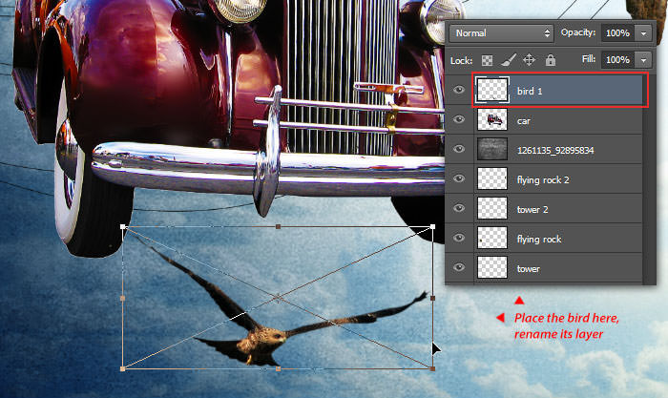
Task: Click the Opacity 100% value field
Action: click(x=617, y=33)
